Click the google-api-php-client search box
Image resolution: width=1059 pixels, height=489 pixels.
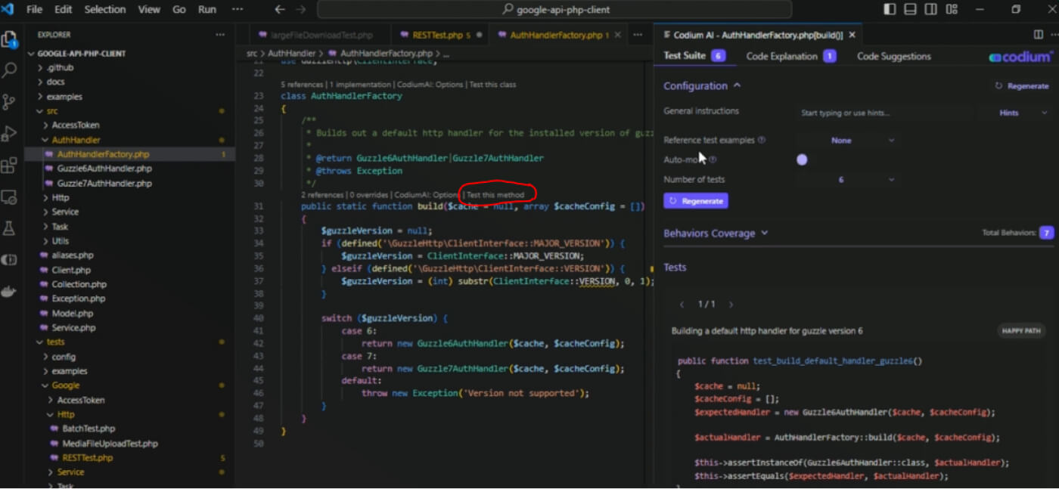coord(554,10)
